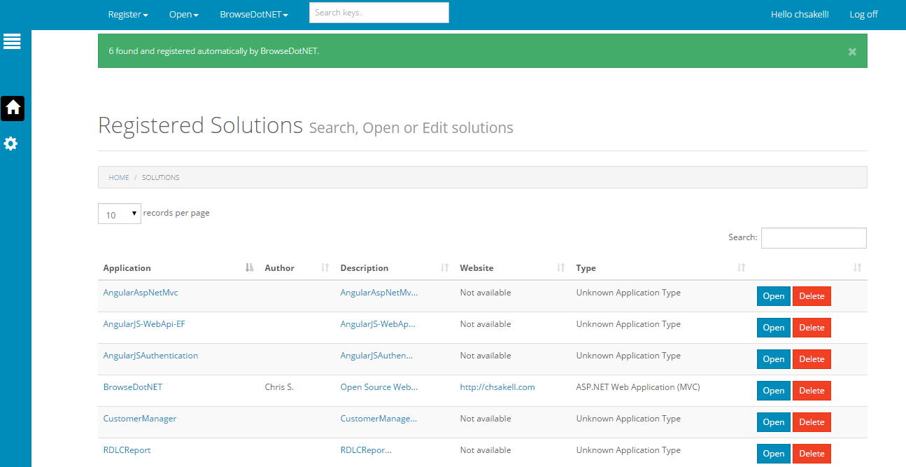Visit the http://chsakell.com website link
Image resolution: width=906 pixels, height=467 pixels.
tap(497, 387)
